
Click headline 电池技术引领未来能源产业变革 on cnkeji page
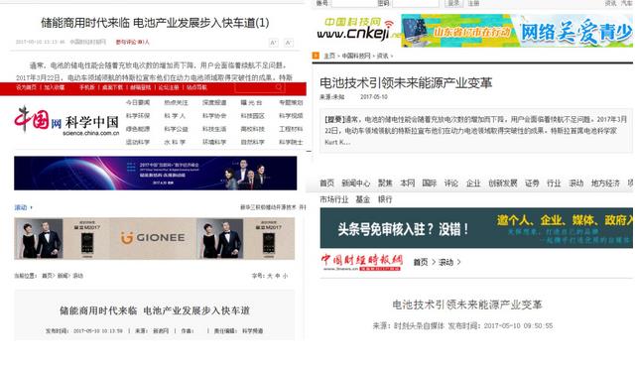tap(406, 83)
